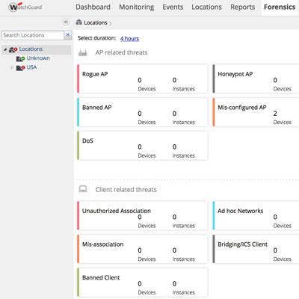Focus the Search Locations input field
The image size is (299, 299).
click(33, 35)
